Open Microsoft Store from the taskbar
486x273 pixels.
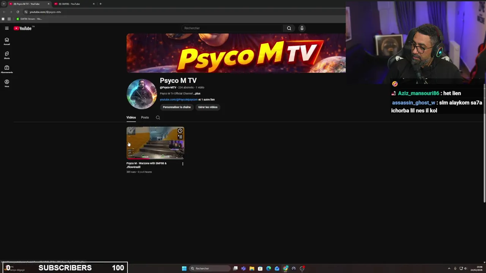coord(260,268)
